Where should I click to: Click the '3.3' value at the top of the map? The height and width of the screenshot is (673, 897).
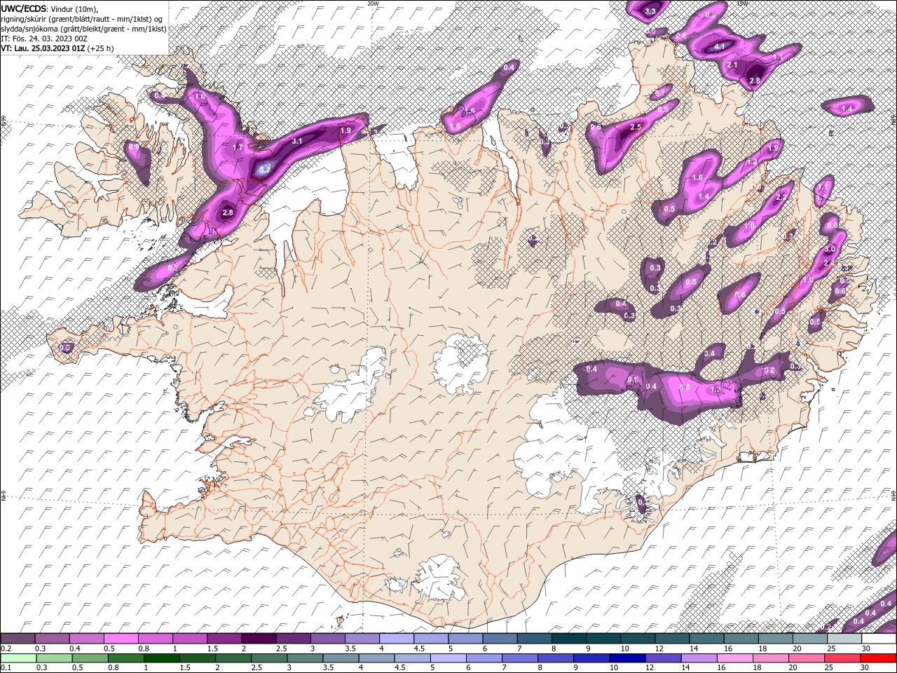pyautogui.click(x=650, y=11)
